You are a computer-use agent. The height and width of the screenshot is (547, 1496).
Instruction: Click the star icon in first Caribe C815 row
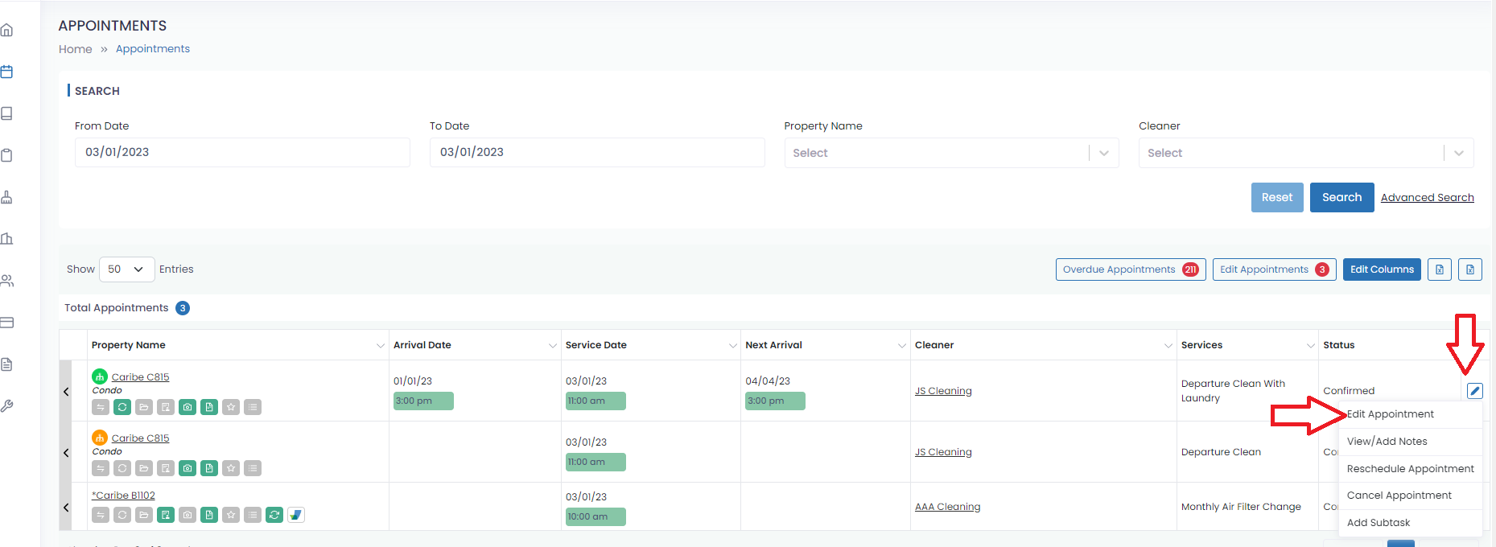[x=231, y=407]
